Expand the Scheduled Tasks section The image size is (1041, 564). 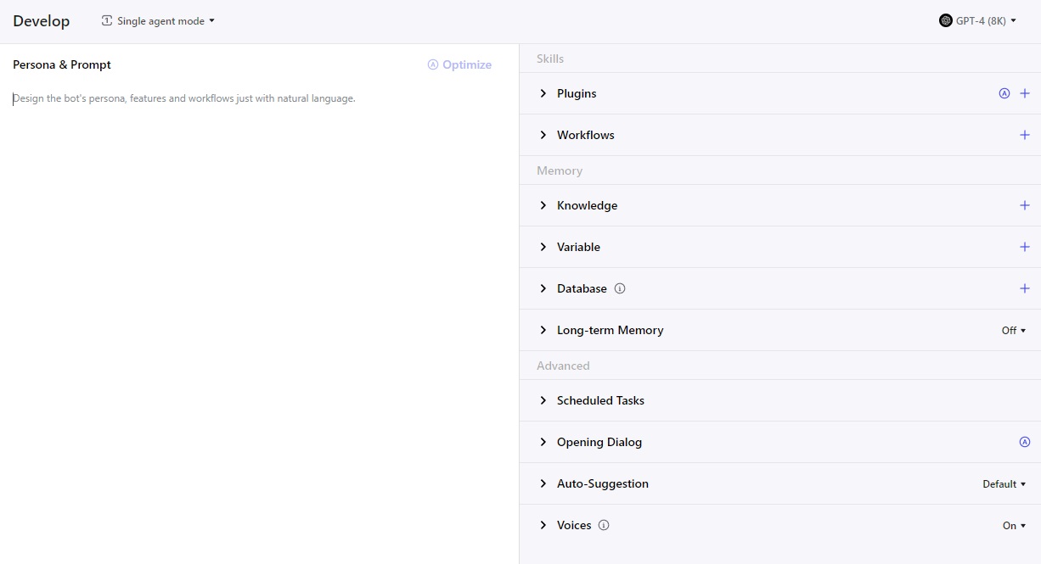tap(543, 400)
